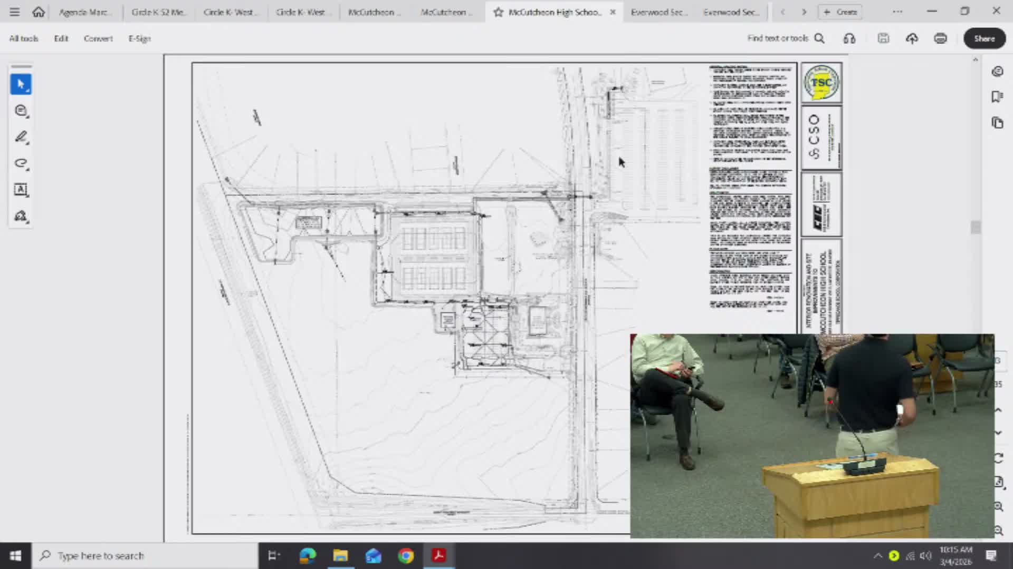Print the document using the printer icon
Viewport: 1013px width, 569px height.
pyautogui.click(x=940, y=38)
